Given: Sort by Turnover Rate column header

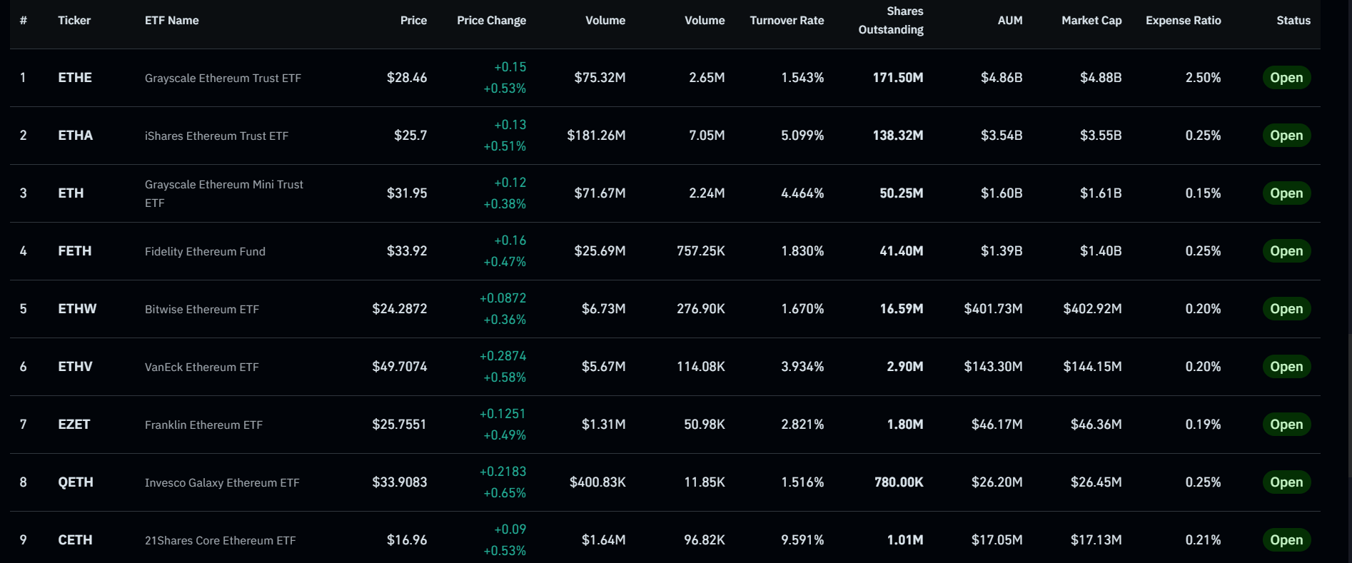Looking at the screenshot, I should point(787,21).
